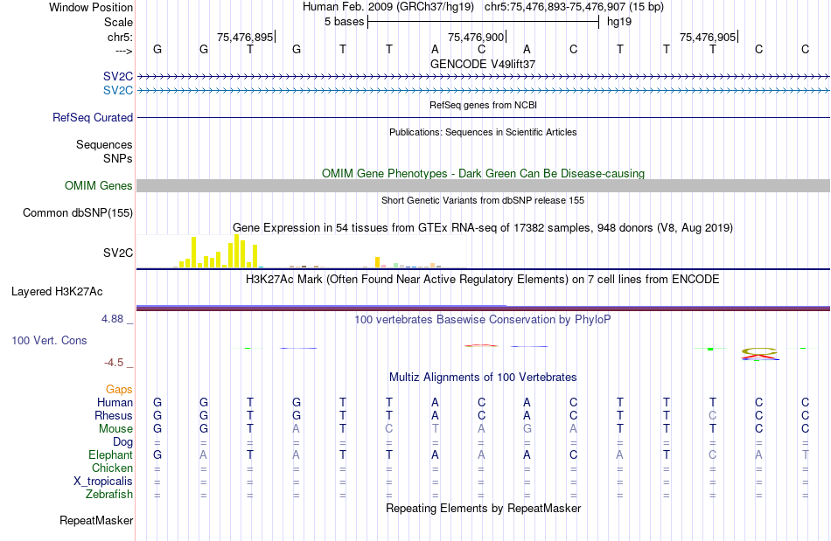The height and width of the screenshot is (541, 831).
Task: Click the Window Position track label
Action: (x=91, y=7)
